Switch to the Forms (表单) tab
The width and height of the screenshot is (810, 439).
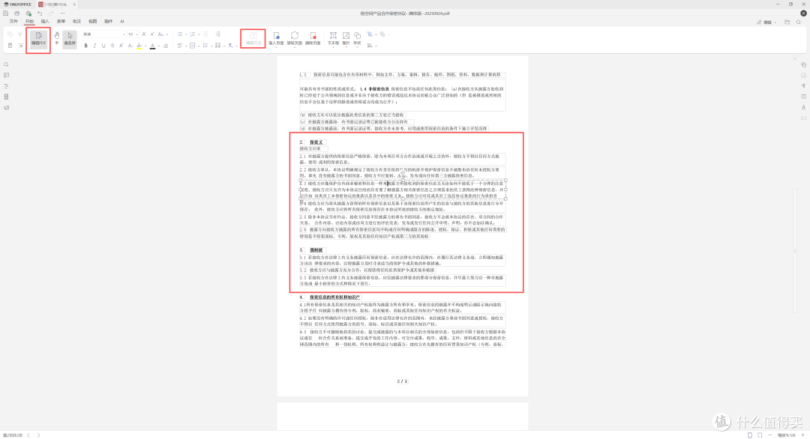pyautogui.click(x=61, y=22)
